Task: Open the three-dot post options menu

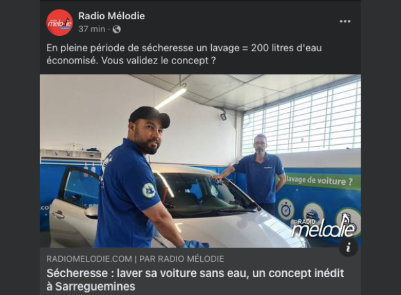Action: 345,21
